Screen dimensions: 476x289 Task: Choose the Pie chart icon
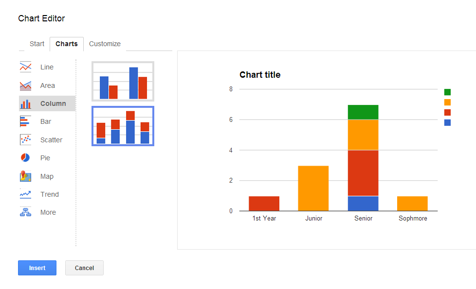(x=25, y=158)
